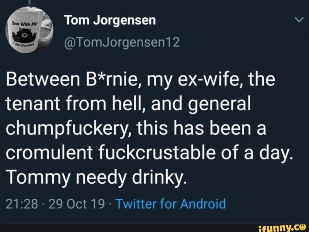Click the phrase 'Tommy needy drinky.'

pos(96,176)
